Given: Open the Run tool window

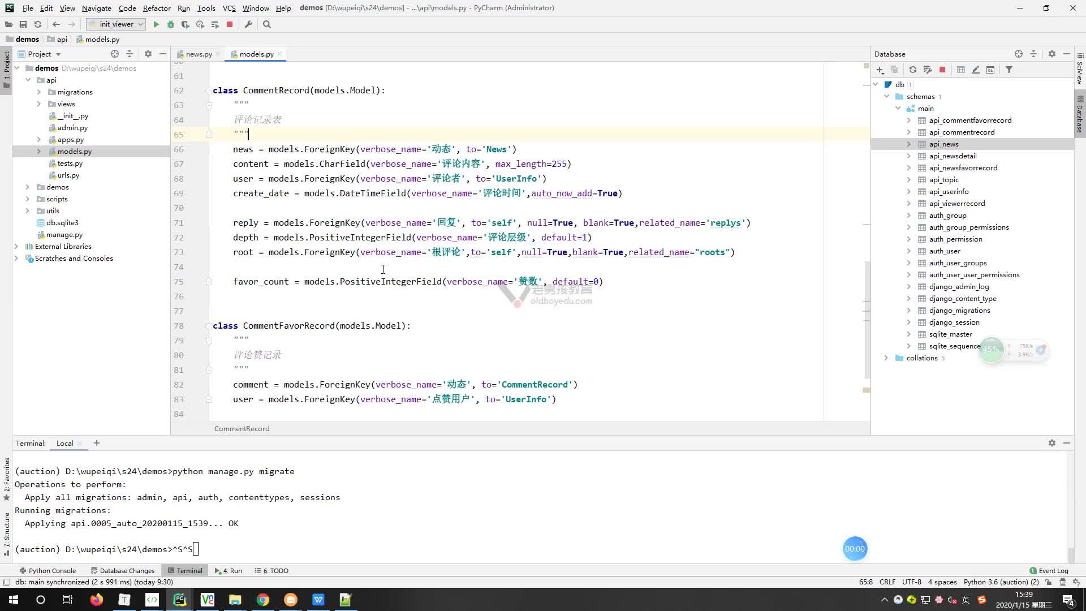Looking at the screenshot, I should pyautogui.click(x=229, y=570).
